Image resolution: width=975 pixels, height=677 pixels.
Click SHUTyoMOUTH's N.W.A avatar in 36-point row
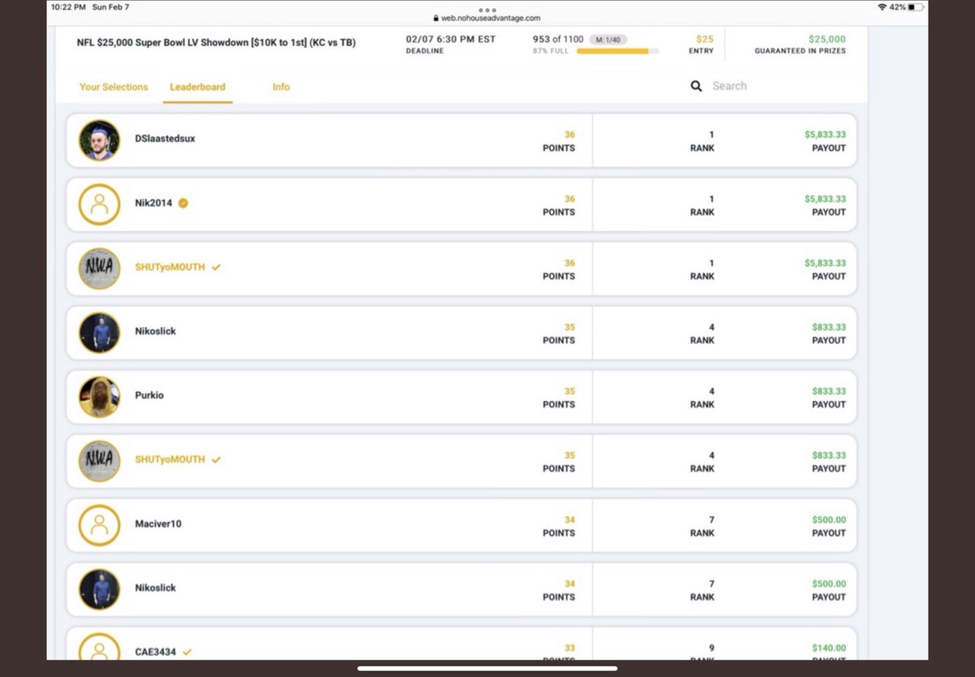point(99,269)
